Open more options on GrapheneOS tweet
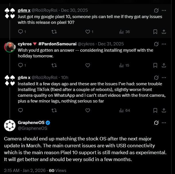Image resolution: width=175 pixels, height=174 pixels. pyautogui.click(x=164, y=123)
